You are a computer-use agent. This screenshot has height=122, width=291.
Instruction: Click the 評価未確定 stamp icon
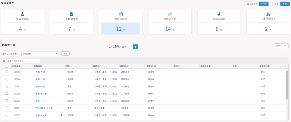219,14
